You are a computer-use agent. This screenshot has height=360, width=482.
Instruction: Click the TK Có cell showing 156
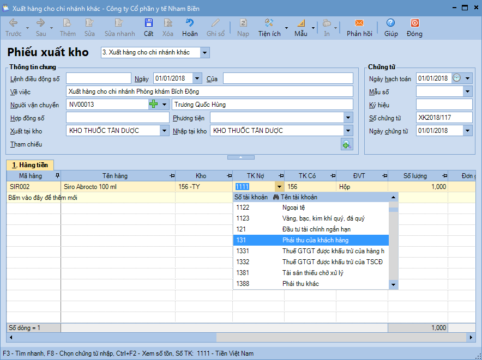[310, 187]
